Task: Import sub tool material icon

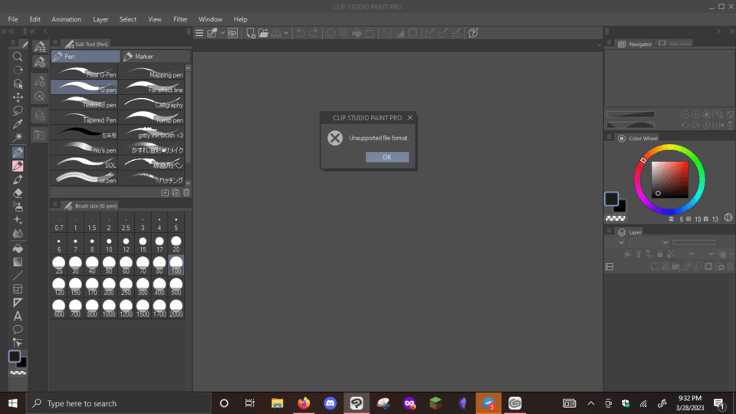Action: [x=165, y=192]
